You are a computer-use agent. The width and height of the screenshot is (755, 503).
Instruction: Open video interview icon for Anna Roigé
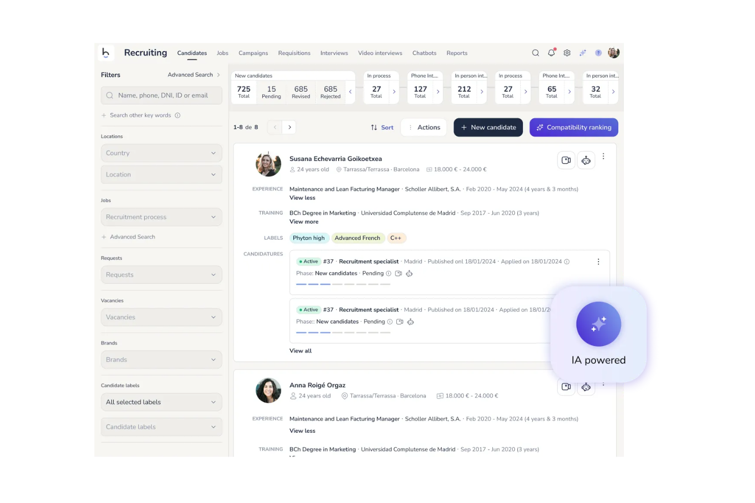click(566, 387)
